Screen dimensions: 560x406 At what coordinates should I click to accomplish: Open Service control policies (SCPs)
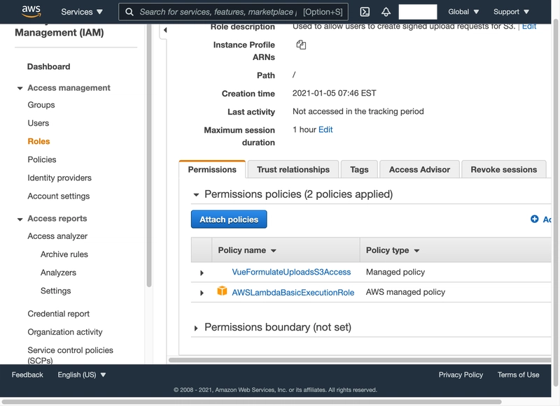click(71, 355)
